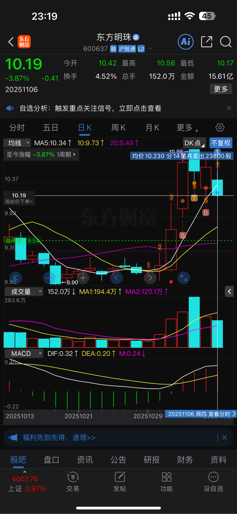
Task: Tap the MA1:194.4万 volume value
Action: [x=100, y=292]
